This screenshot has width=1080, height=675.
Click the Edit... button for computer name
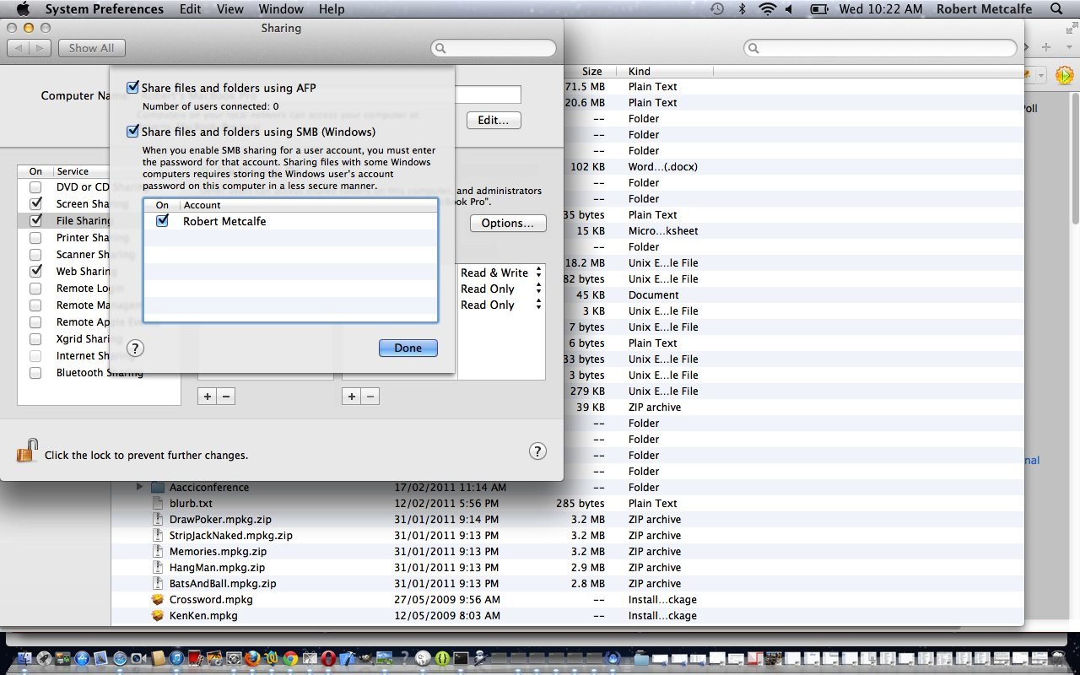tap(494, 120)
